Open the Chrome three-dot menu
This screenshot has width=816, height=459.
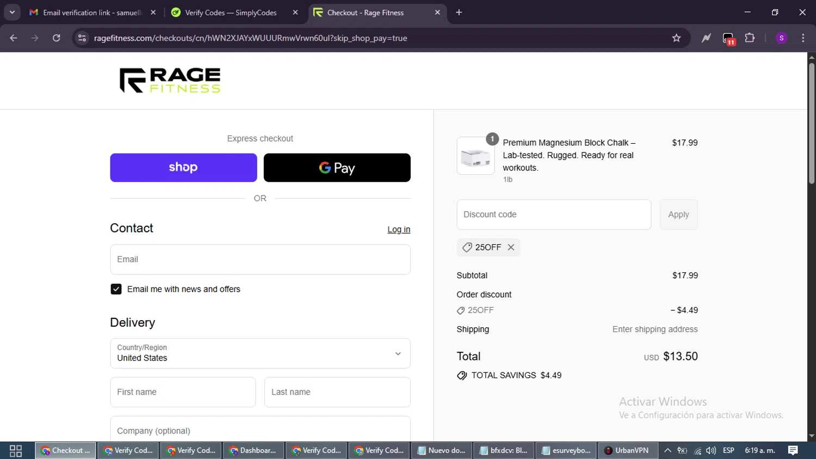click(803, 38)
